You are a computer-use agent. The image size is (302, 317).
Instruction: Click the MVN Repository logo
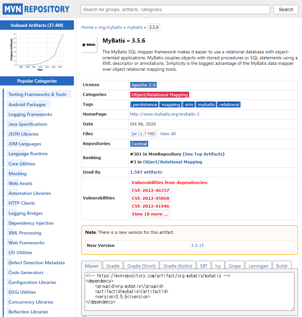(36, 9)
